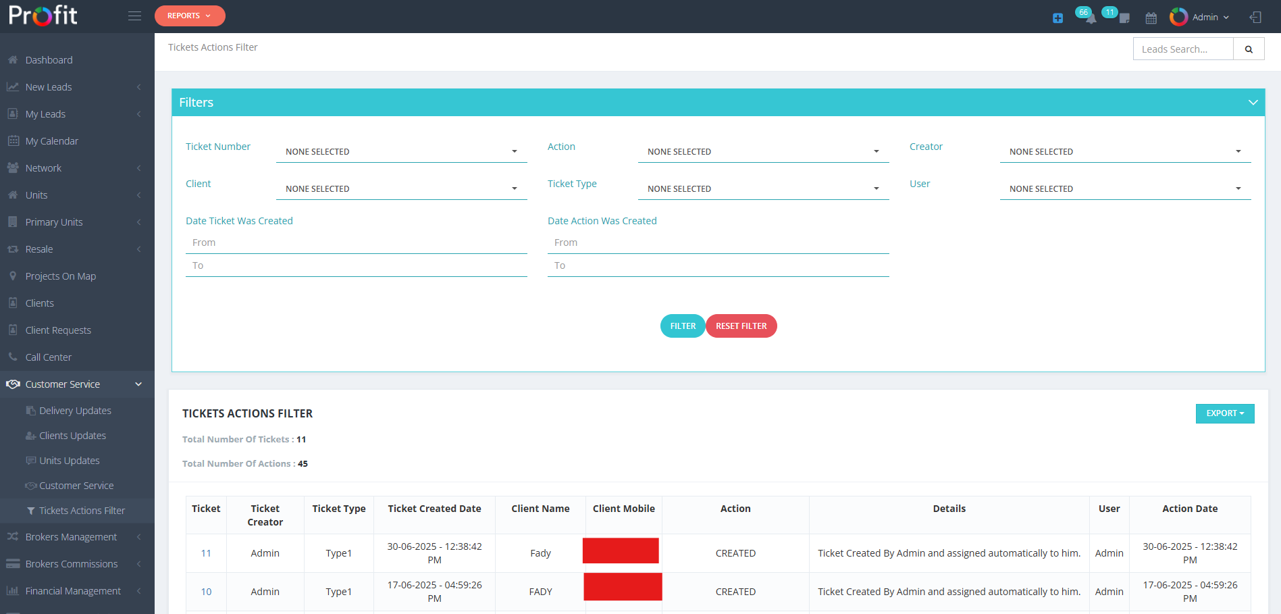Click the Units Updates chat icon
The image size is (1281, 614).
point(30,460)
